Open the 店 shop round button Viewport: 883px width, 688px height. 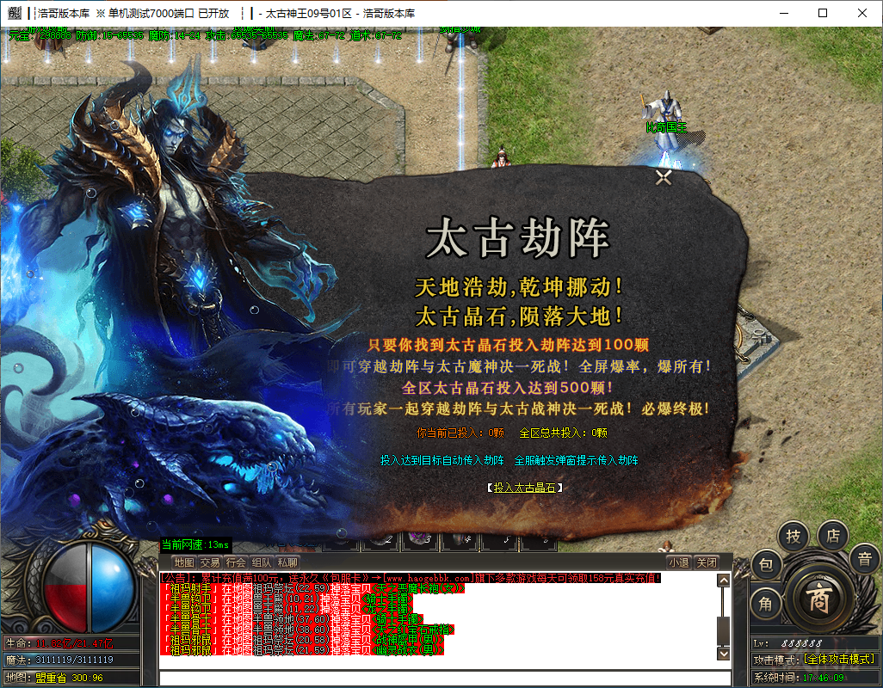[x=832, y=536]
